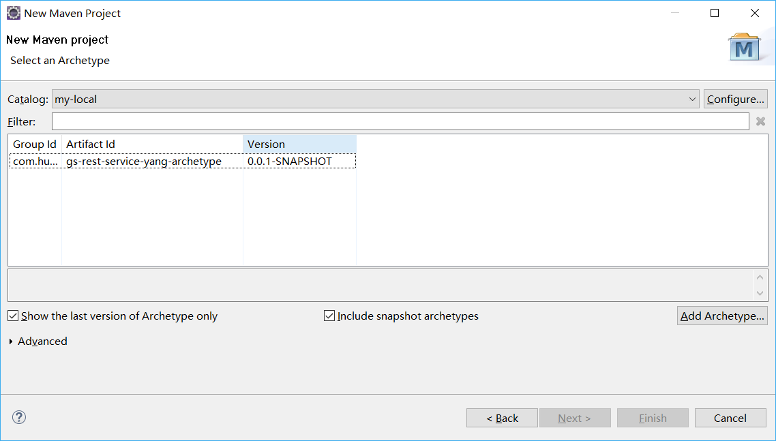
Task: Clear the filter with the X icon
Action: [x=761, y=121]
